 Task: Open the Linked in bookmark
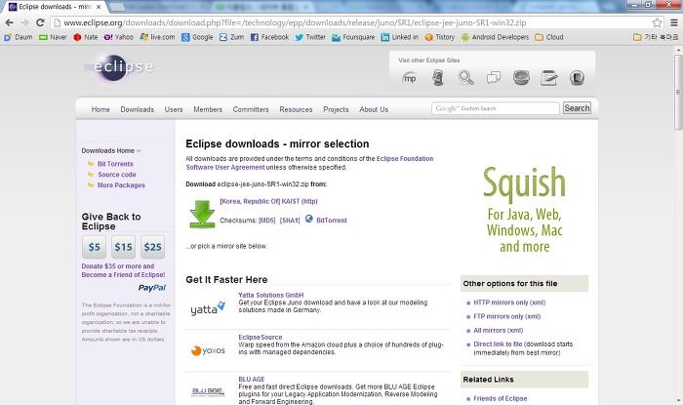(399, 37)
